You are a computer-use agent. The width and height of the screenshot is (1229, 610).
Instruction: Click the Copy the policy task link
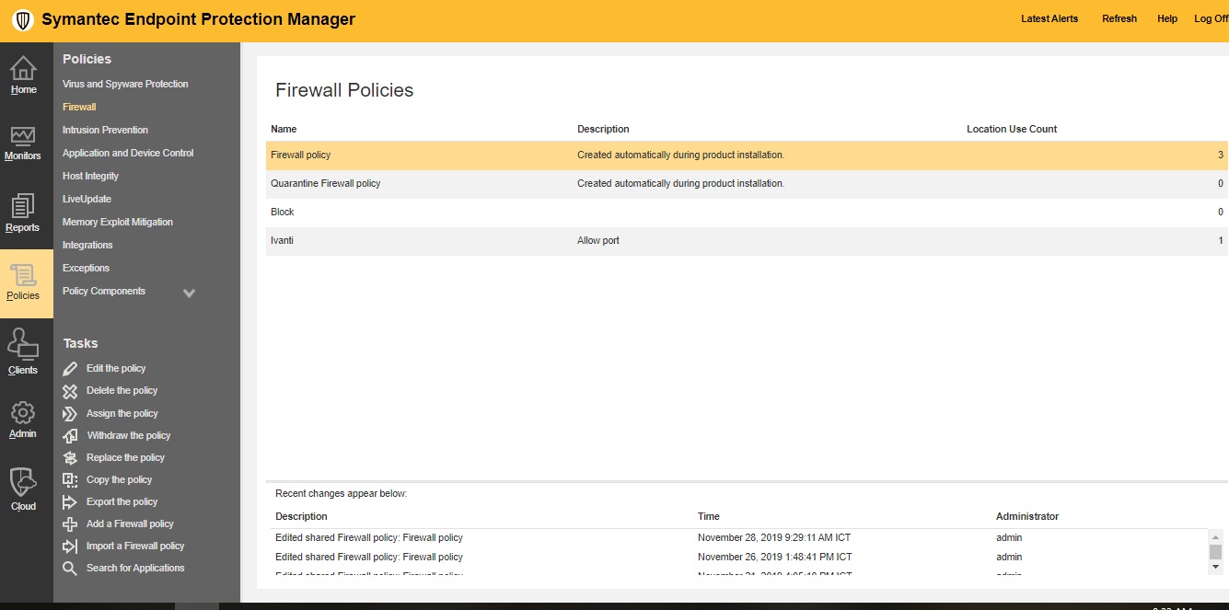coord(119,479)
